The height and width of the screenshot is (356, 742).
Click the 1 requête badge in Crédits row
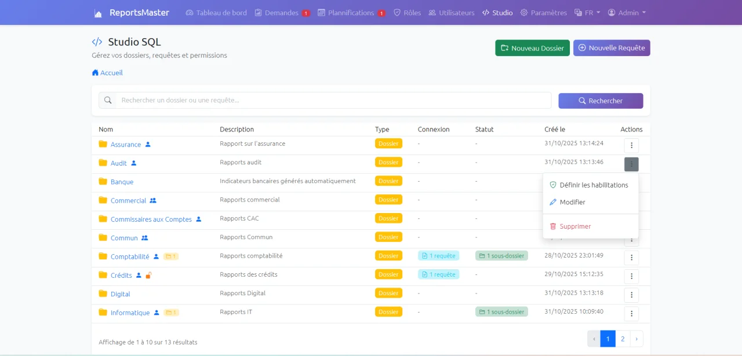point(438,274)
